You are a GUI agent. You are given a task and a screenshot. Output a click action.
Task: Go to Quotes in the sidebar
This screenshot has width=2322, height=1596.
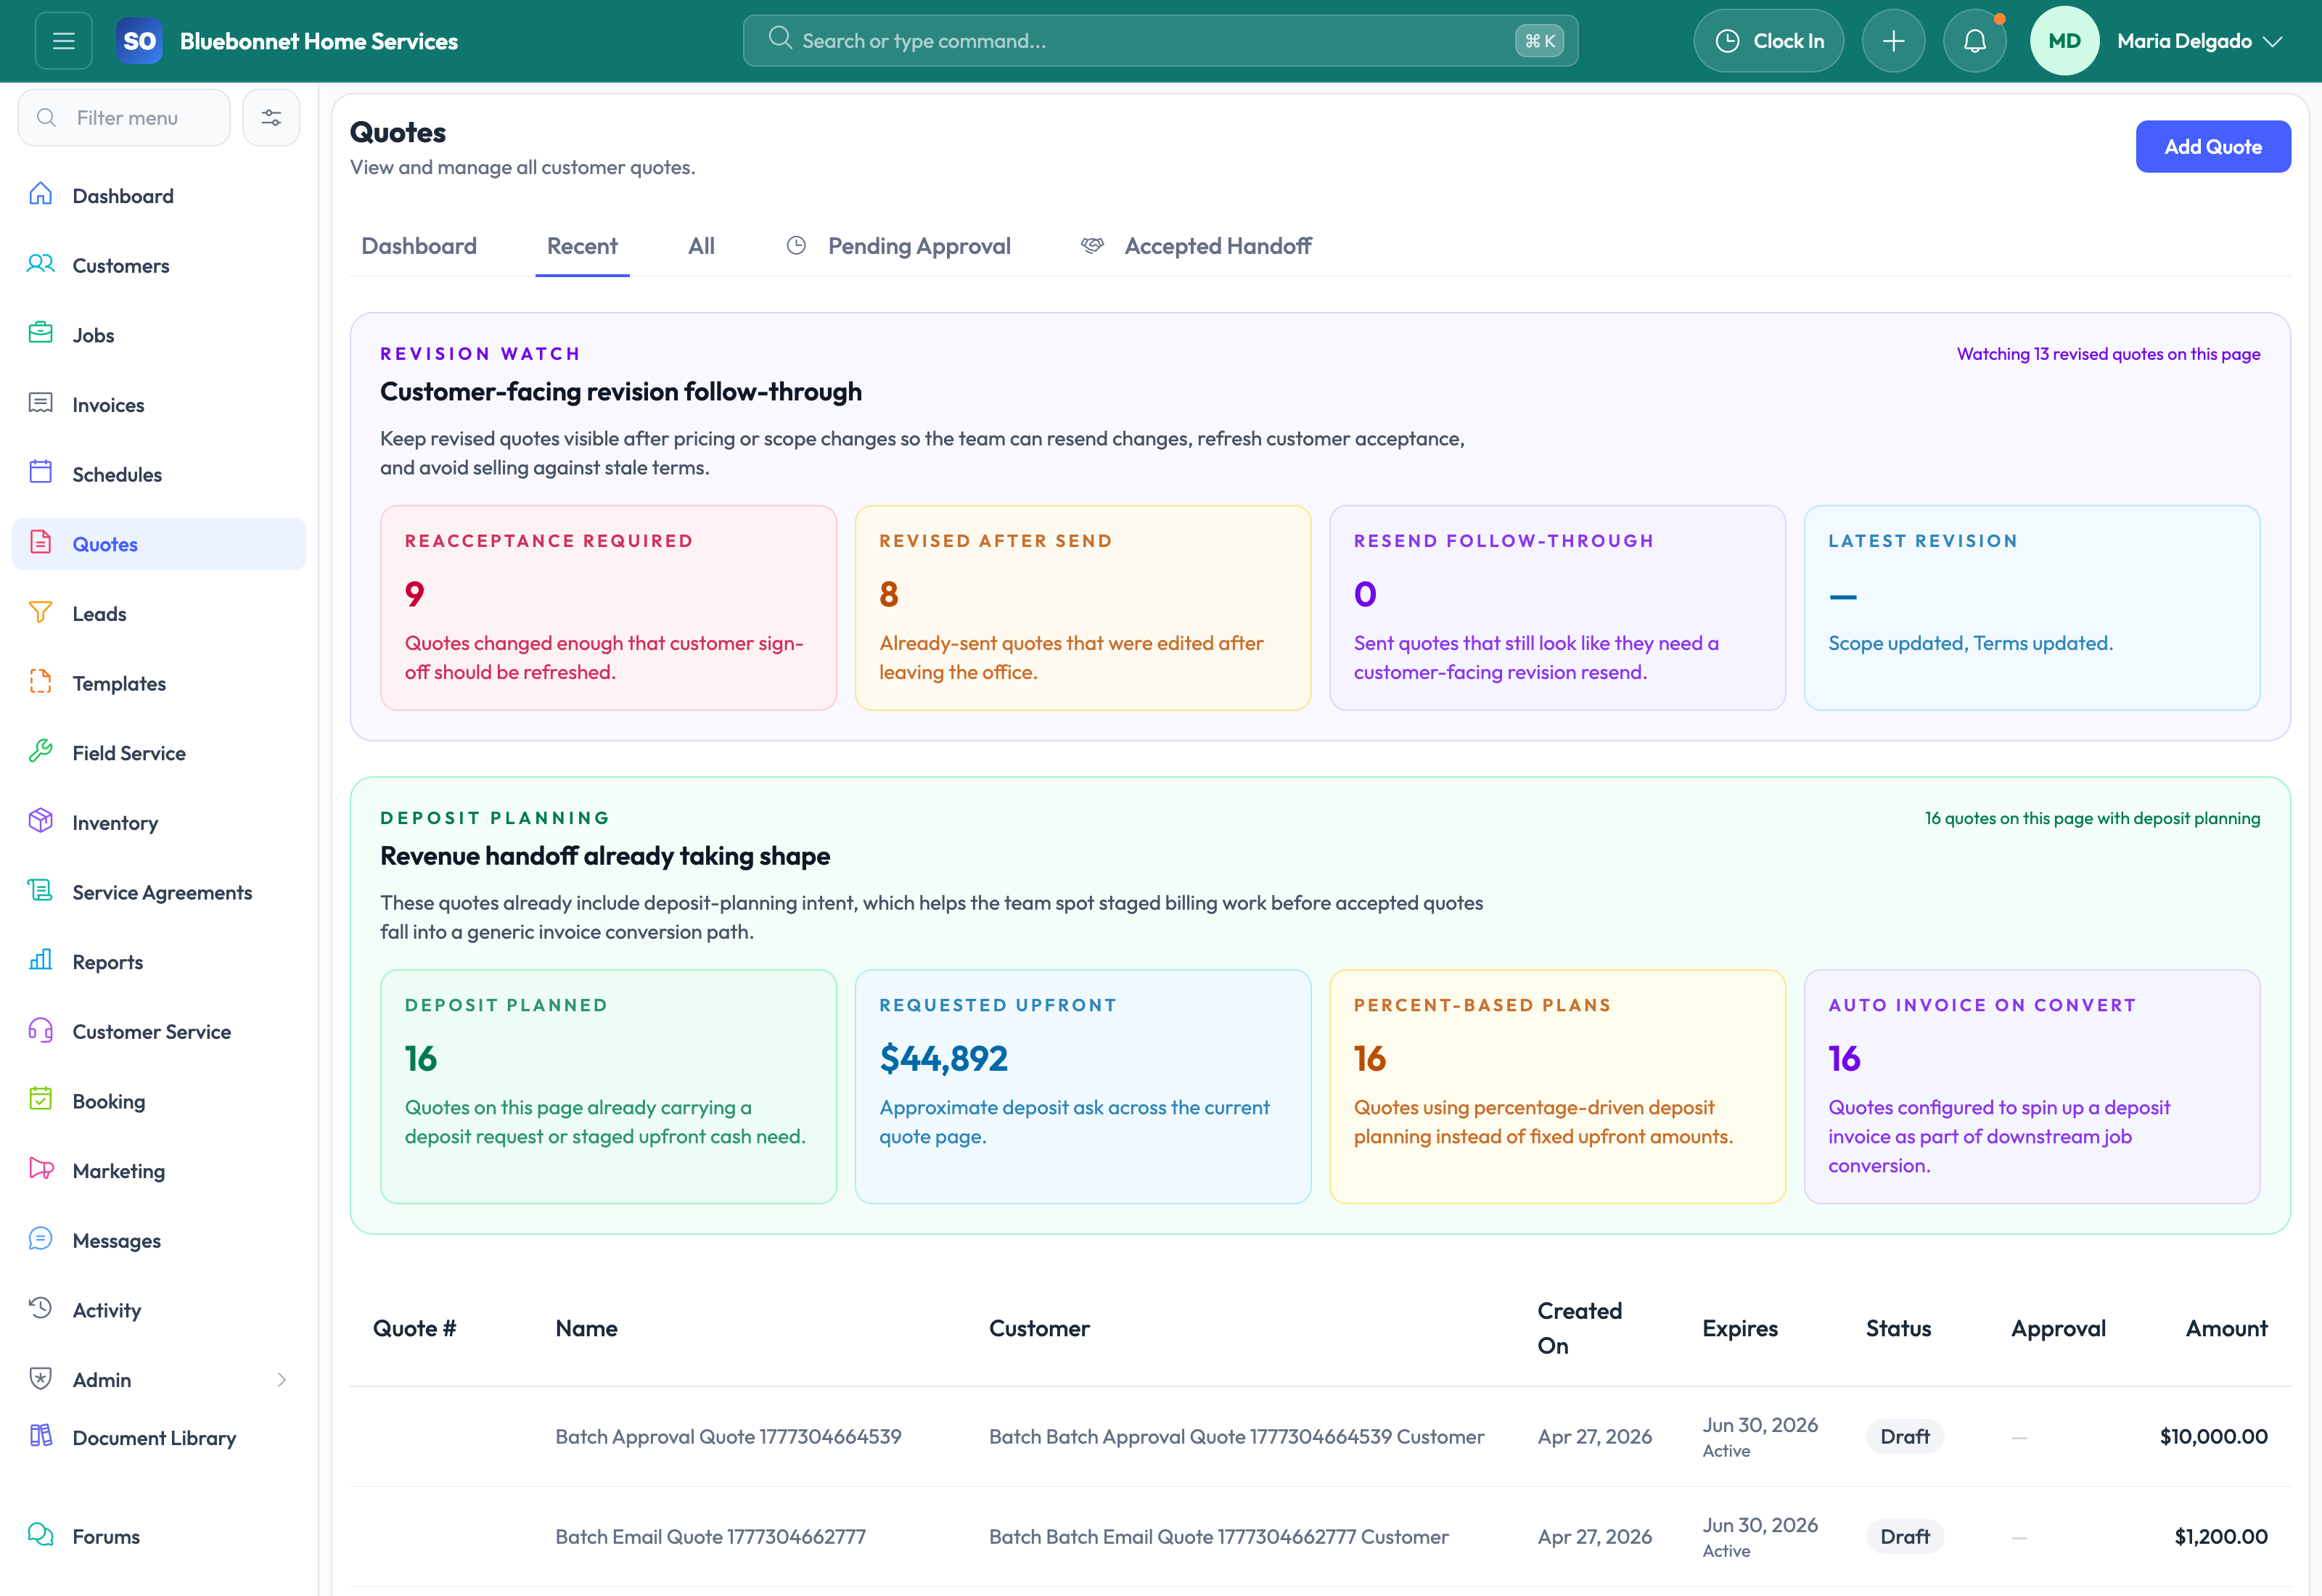[159, 544]
